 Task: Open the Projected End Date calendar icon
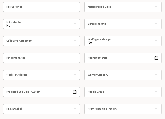point(75,92)
